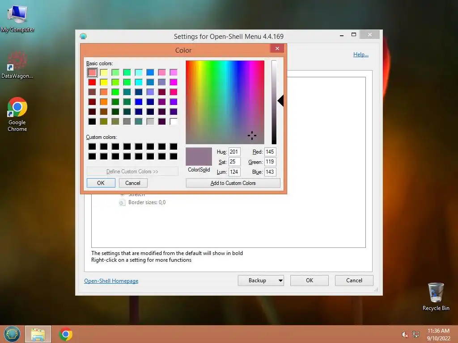Click Add to Custom Colors

233,183
